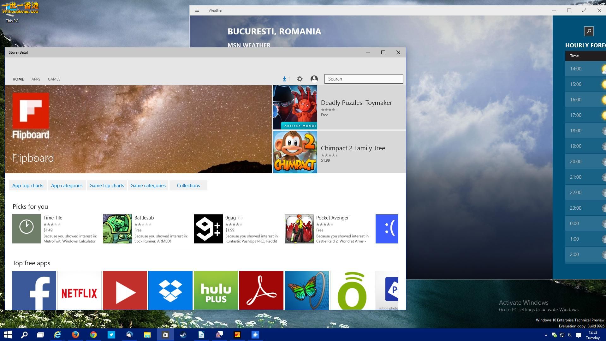Open Twitter from the taskbar

click(111, 335)
